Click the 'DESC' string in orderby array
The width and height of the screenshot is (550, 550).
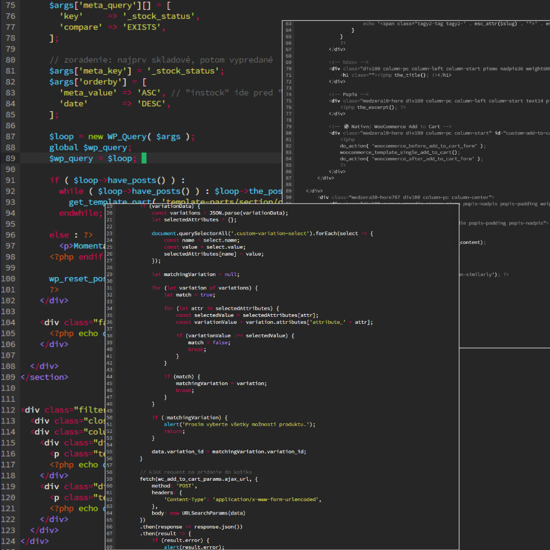pos(154,104)
